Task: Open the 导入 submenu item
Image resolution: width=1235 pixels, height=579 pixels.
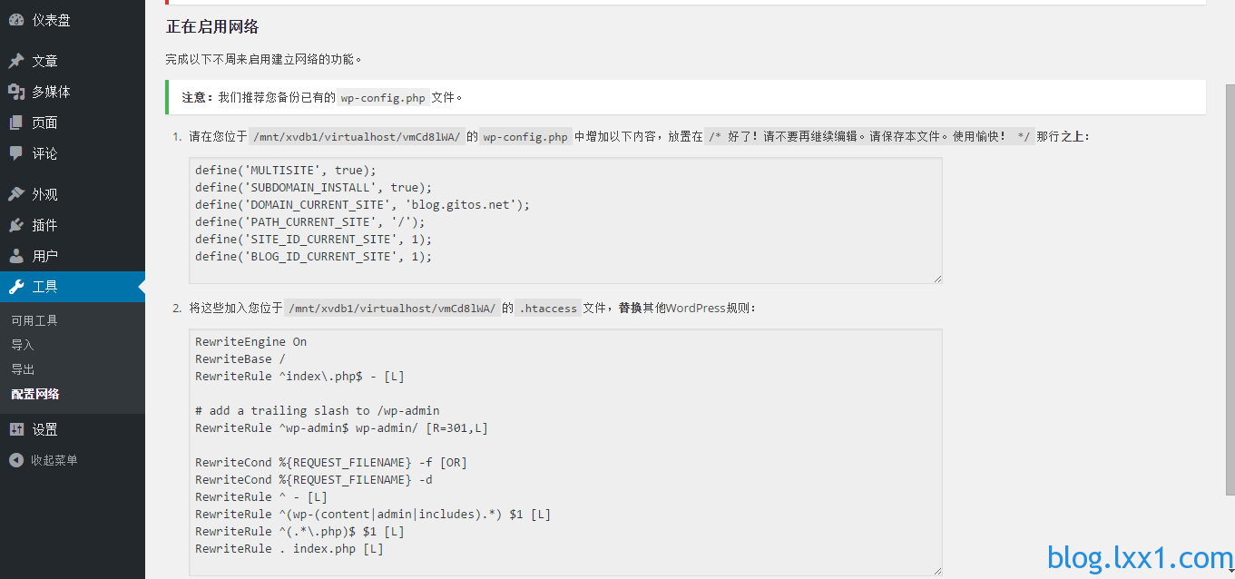Action: (23, 345)
